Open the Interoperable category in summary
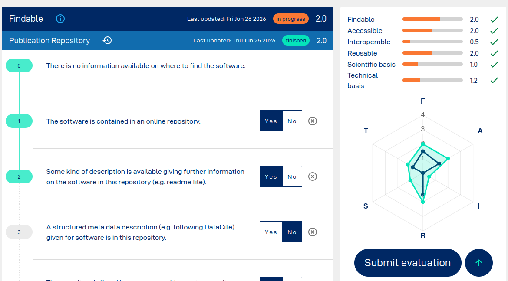This screenshot has width=508, height=281. pyautogui.click(x=369, y=42)
